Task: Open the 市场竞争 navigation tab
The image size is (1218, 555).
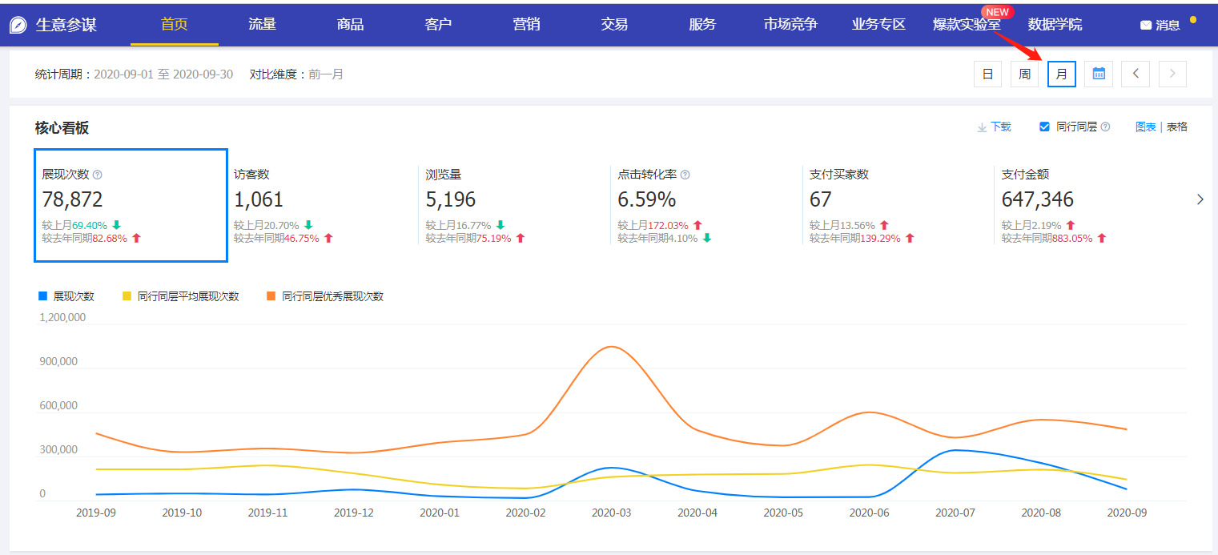Action: [x=790, y=24]
